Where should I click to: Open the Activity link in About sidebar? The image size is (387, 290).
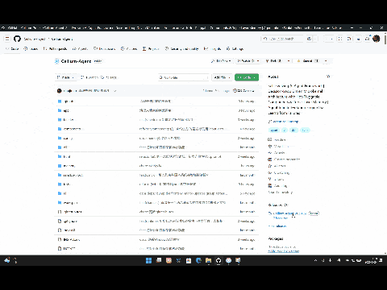tap(277, 153)
